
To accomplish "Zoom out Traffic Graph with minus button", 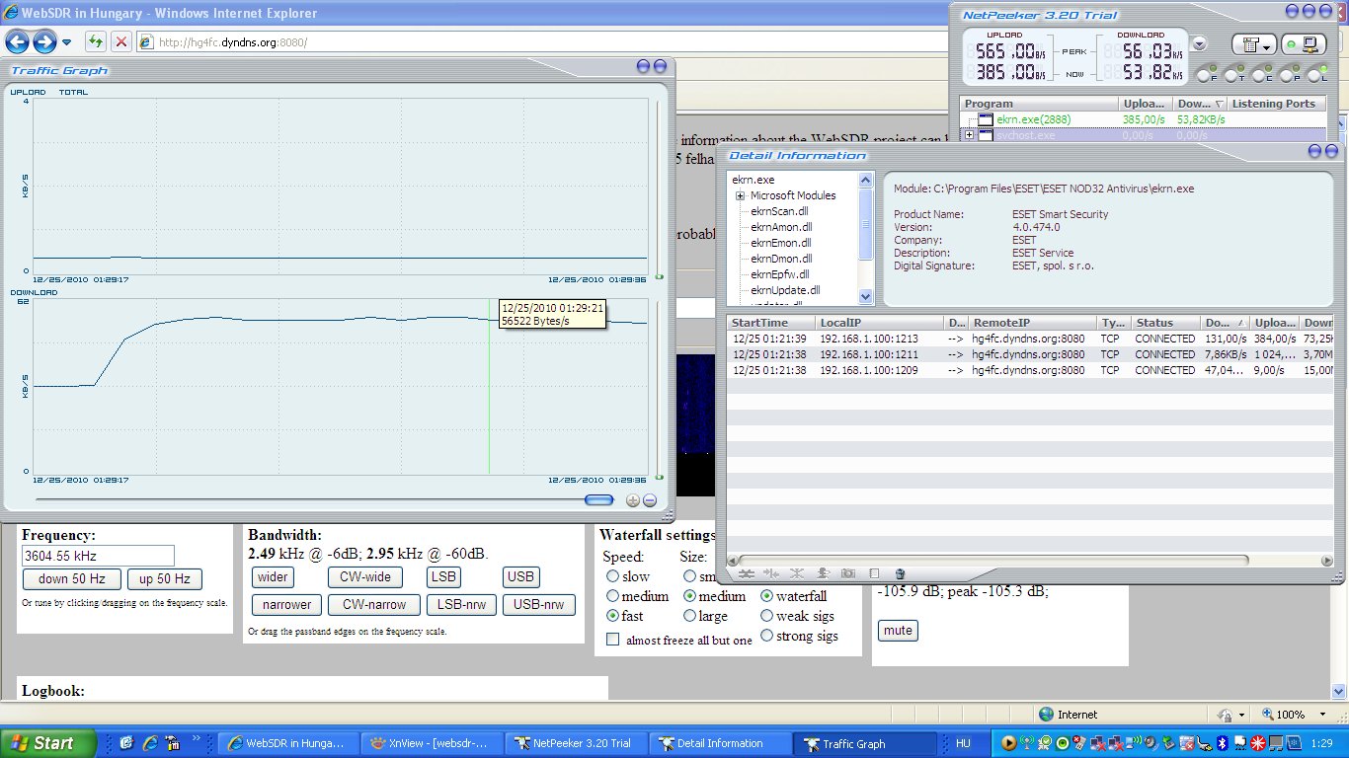I will click(x=650, y=500).
